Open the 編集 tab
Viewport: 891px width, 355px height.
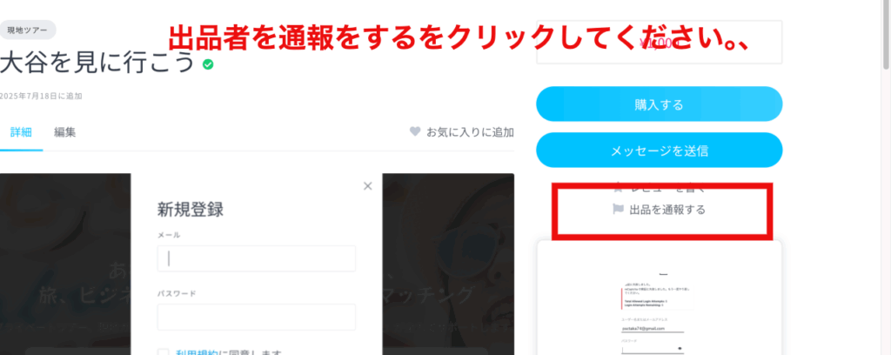pyautogui.click(x=64, y=132)
